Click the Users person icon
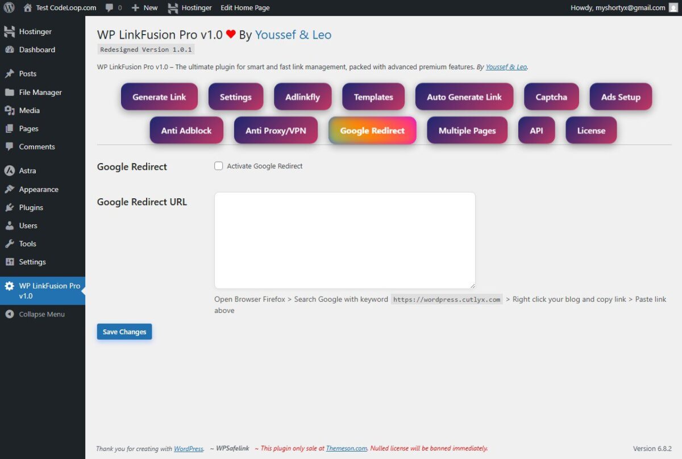This screenshot has width=682, height=459. pyautogui.click(x=9, y=226)
